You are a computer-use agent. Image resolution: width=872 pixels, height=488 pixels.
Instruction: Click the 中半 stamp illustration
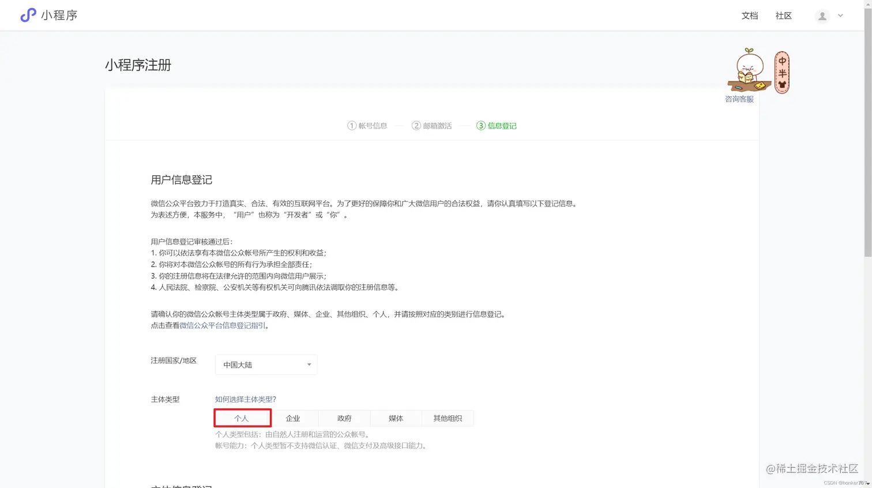[781, 70]
